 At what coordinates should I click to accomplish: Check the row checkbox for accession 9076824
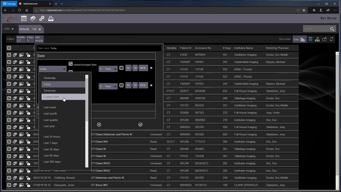(x=9, y=55)
